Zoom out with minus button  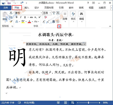tap(78, 103)
